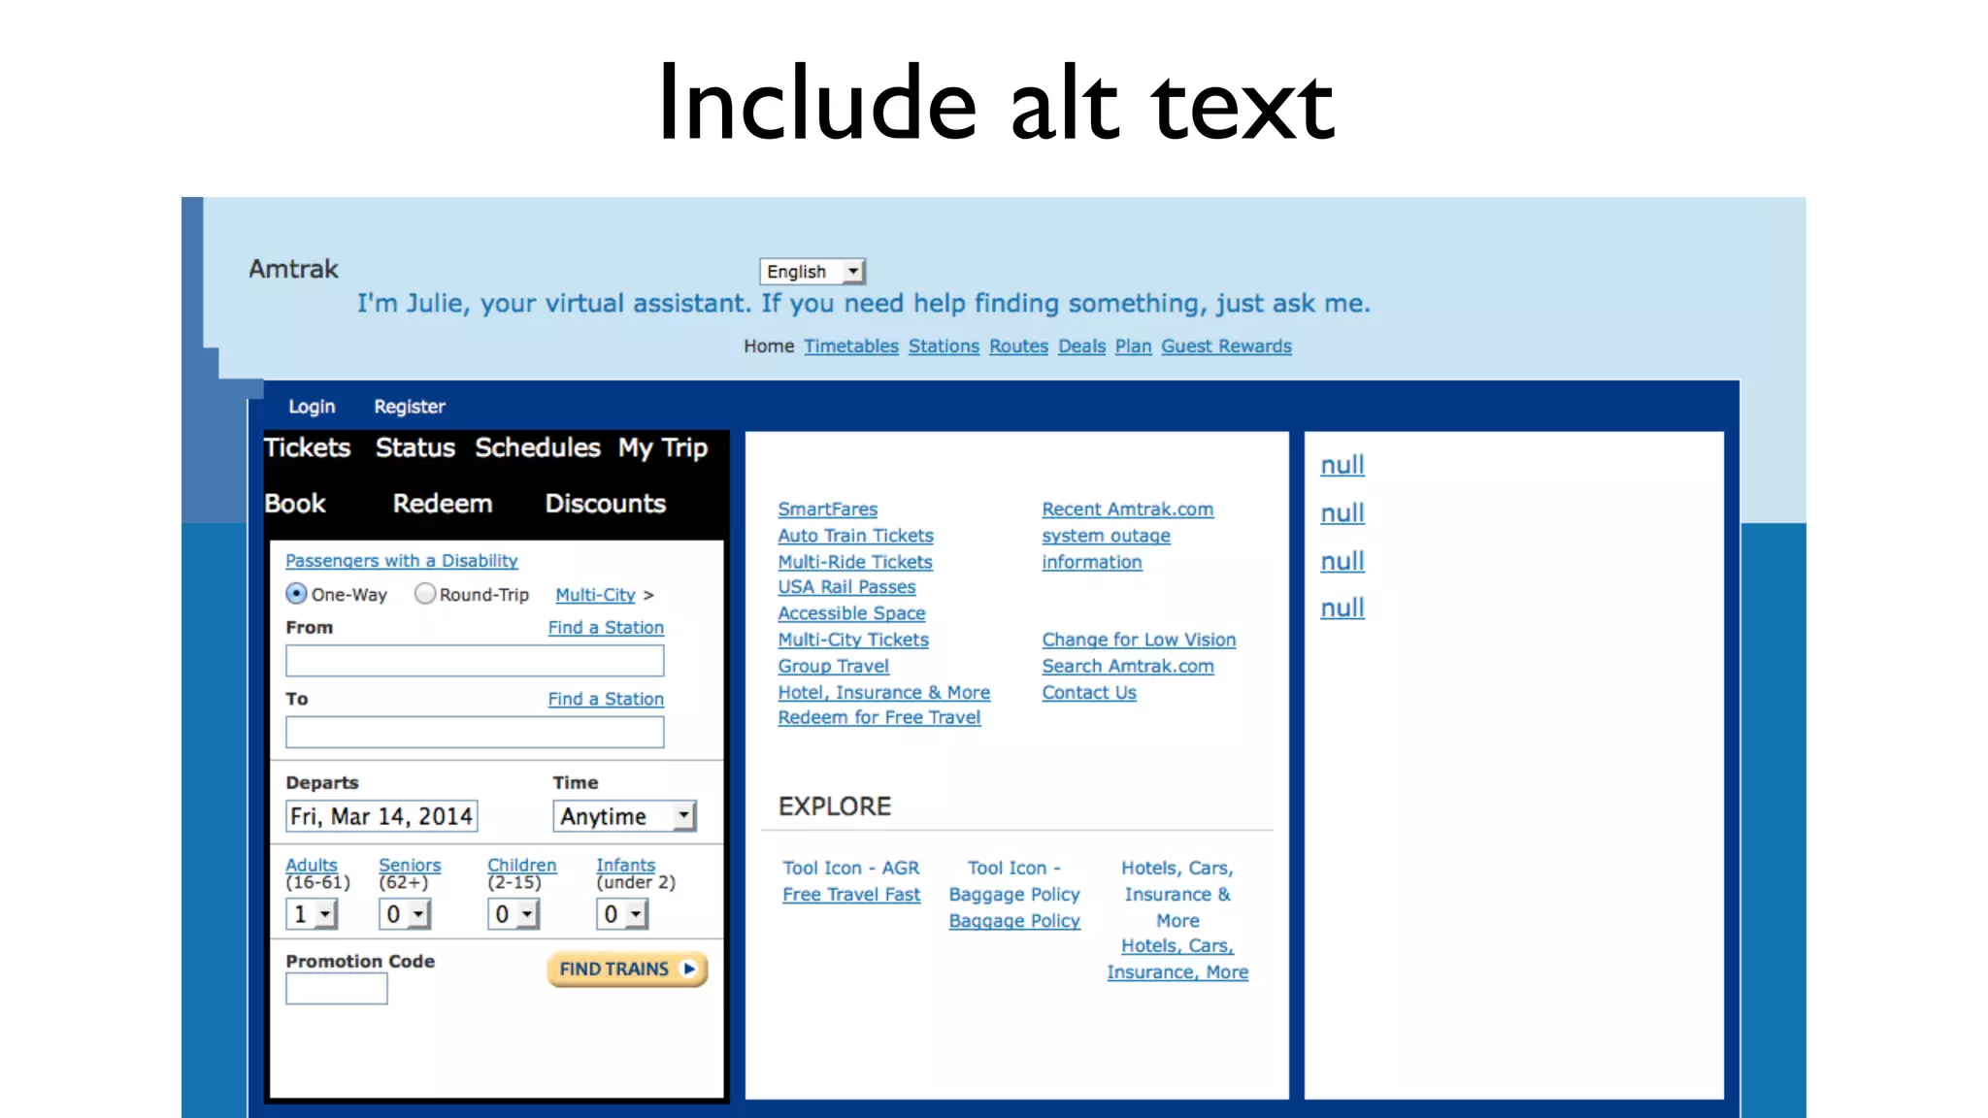Image resolution: width=1988 pixels, height=1118 pixels.
Task: Click Change for Low Vision link
Action: click(1140, 640)
